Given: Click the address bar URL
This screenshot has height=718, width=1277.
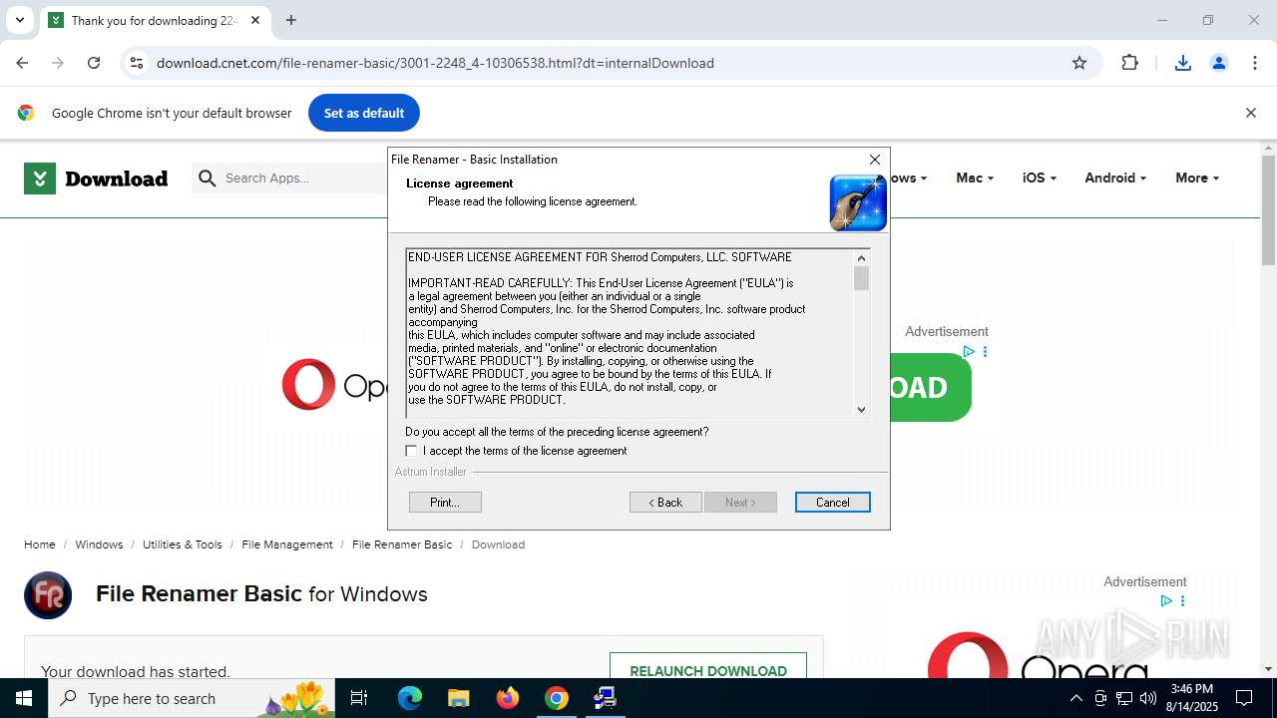Looking at the screenshot, I should point(435,63).
